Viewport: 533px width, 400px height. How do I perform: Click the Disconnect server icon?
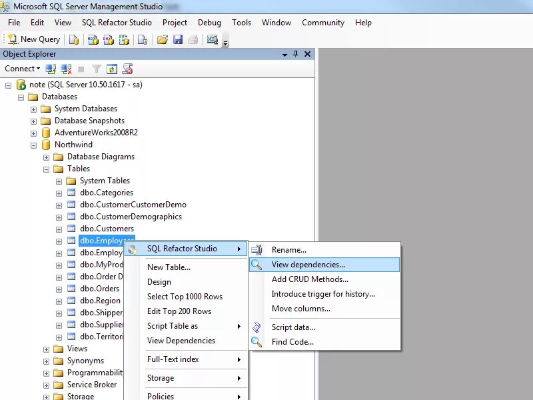pos(66,69)
